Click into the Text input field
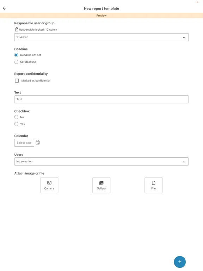 (101, 100)
